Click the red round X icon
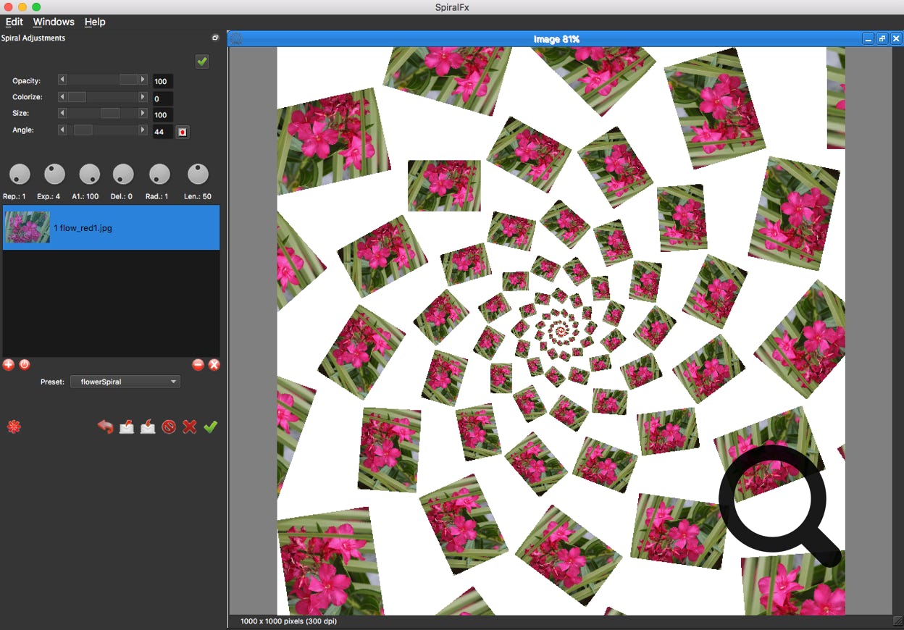 click(214, 365)
